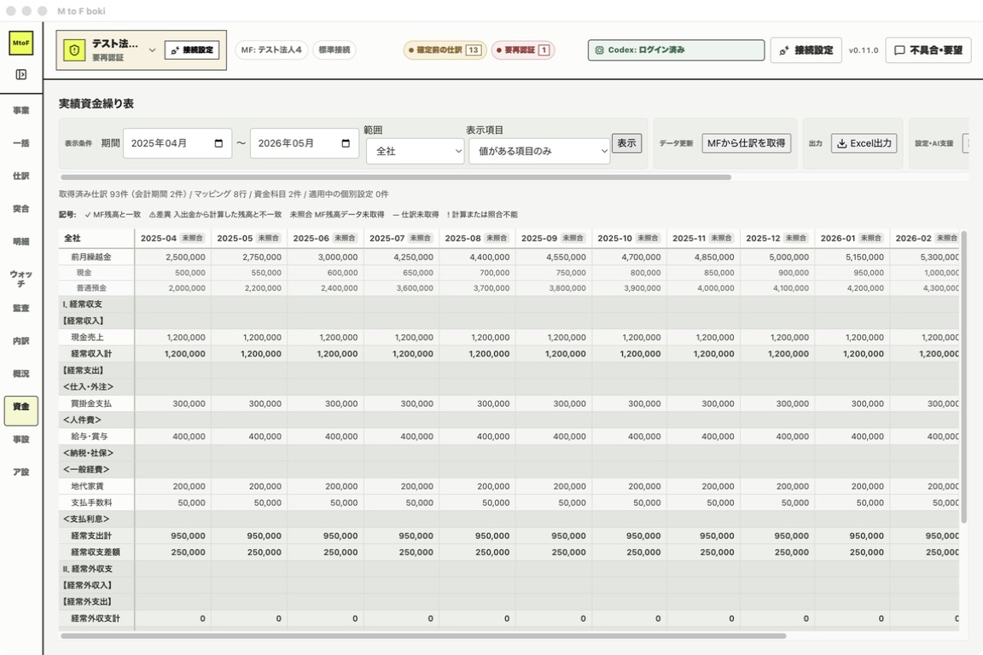This screenshot has height=655, width=983.
Task: Go to 仕訳 in the sidebar
Action: (x=20, y=177)
